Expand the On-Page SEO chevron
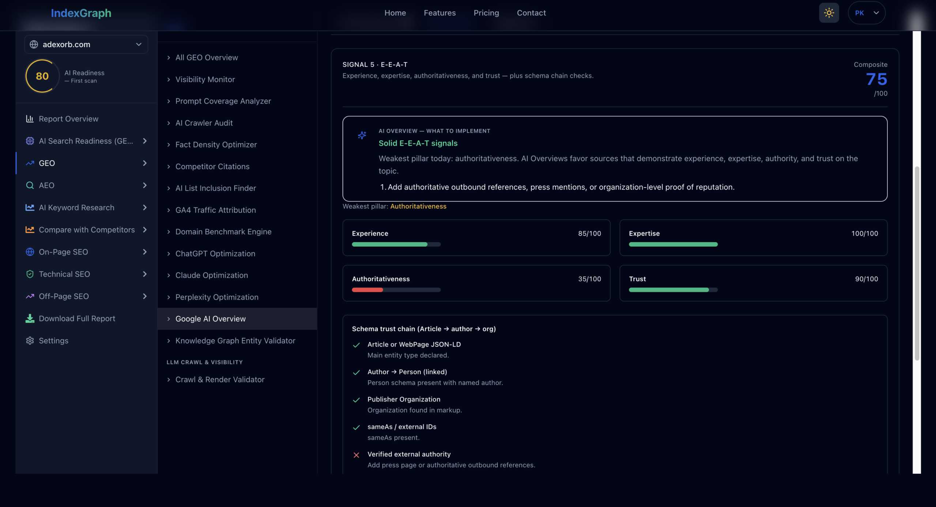The width and height of the screenshot is (936, 507). [x=145, y=252]
